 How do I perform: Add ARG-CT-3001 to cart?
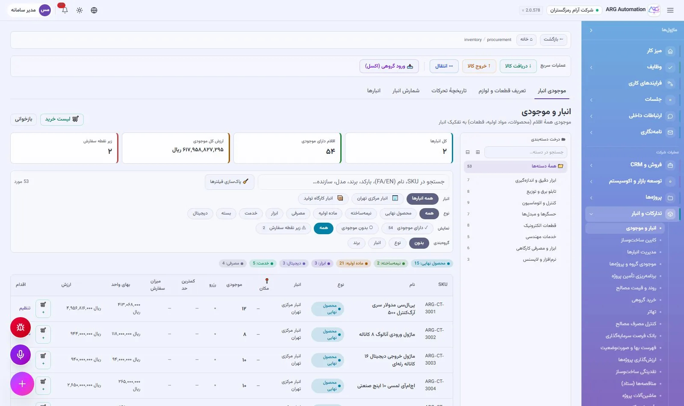(x=43, y=308)
